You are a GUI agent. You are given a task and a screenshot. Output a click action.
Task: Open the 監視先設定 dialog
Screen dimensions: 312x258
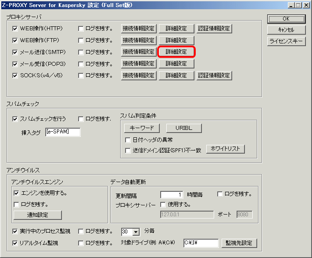click(239, 243)
